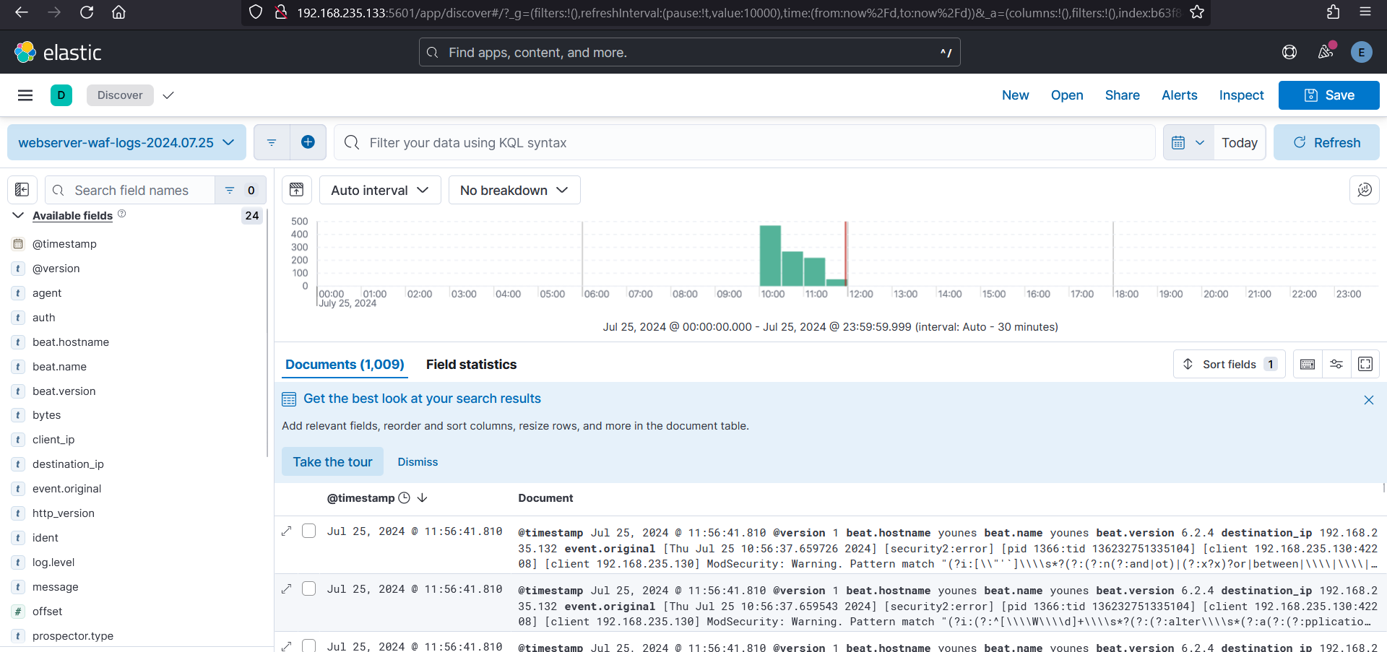
Task: Open keyboard shortcuts icon in grid toolbar
Action: [x=1308, y=364]
